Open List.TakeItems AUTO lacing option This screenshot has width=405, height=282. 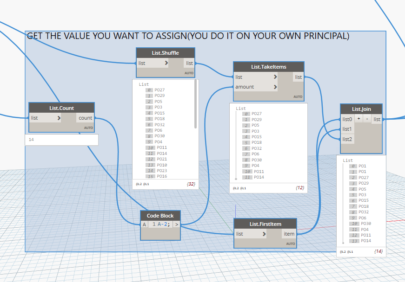point(298,97)
